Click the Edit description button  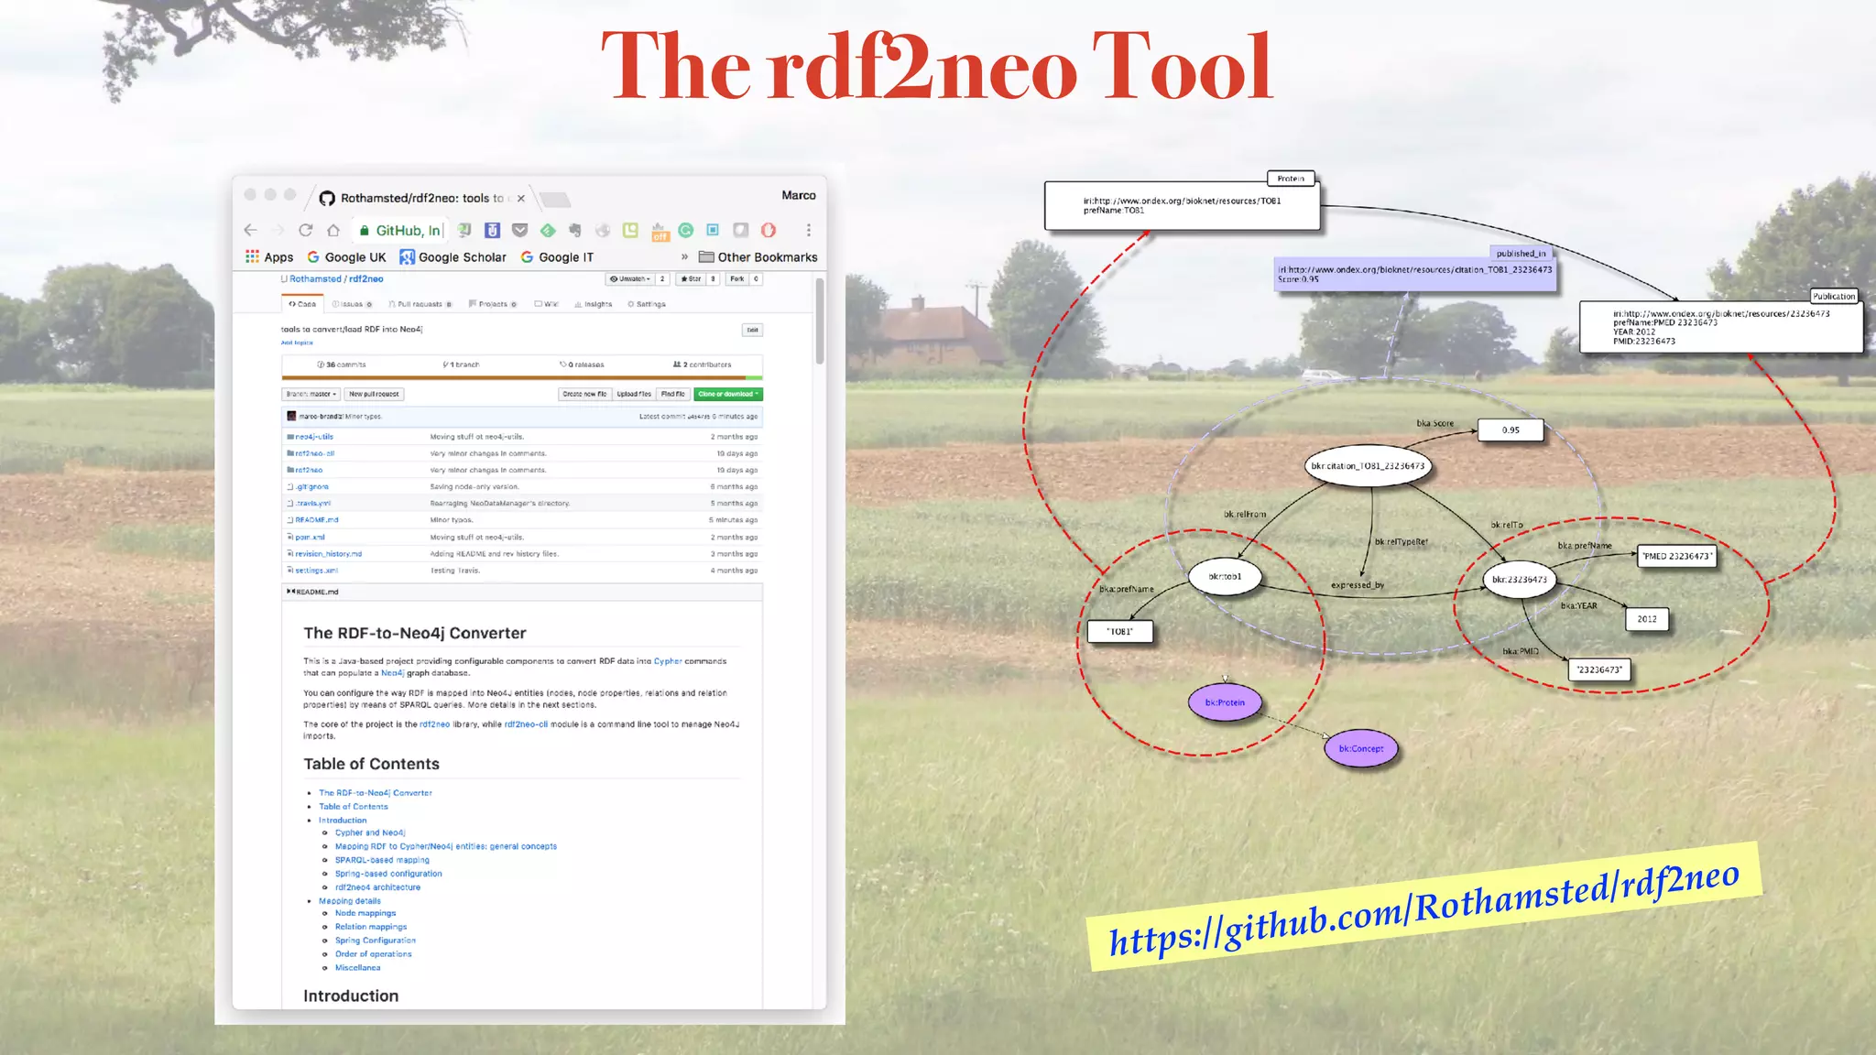752,330
